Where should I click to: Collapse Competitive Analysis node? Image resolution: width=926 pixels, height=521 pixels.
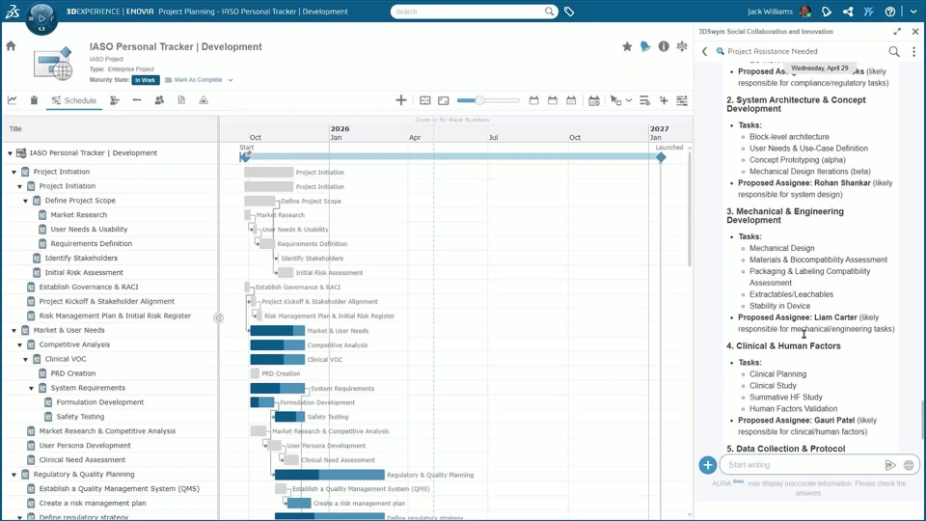coord(20,345)
